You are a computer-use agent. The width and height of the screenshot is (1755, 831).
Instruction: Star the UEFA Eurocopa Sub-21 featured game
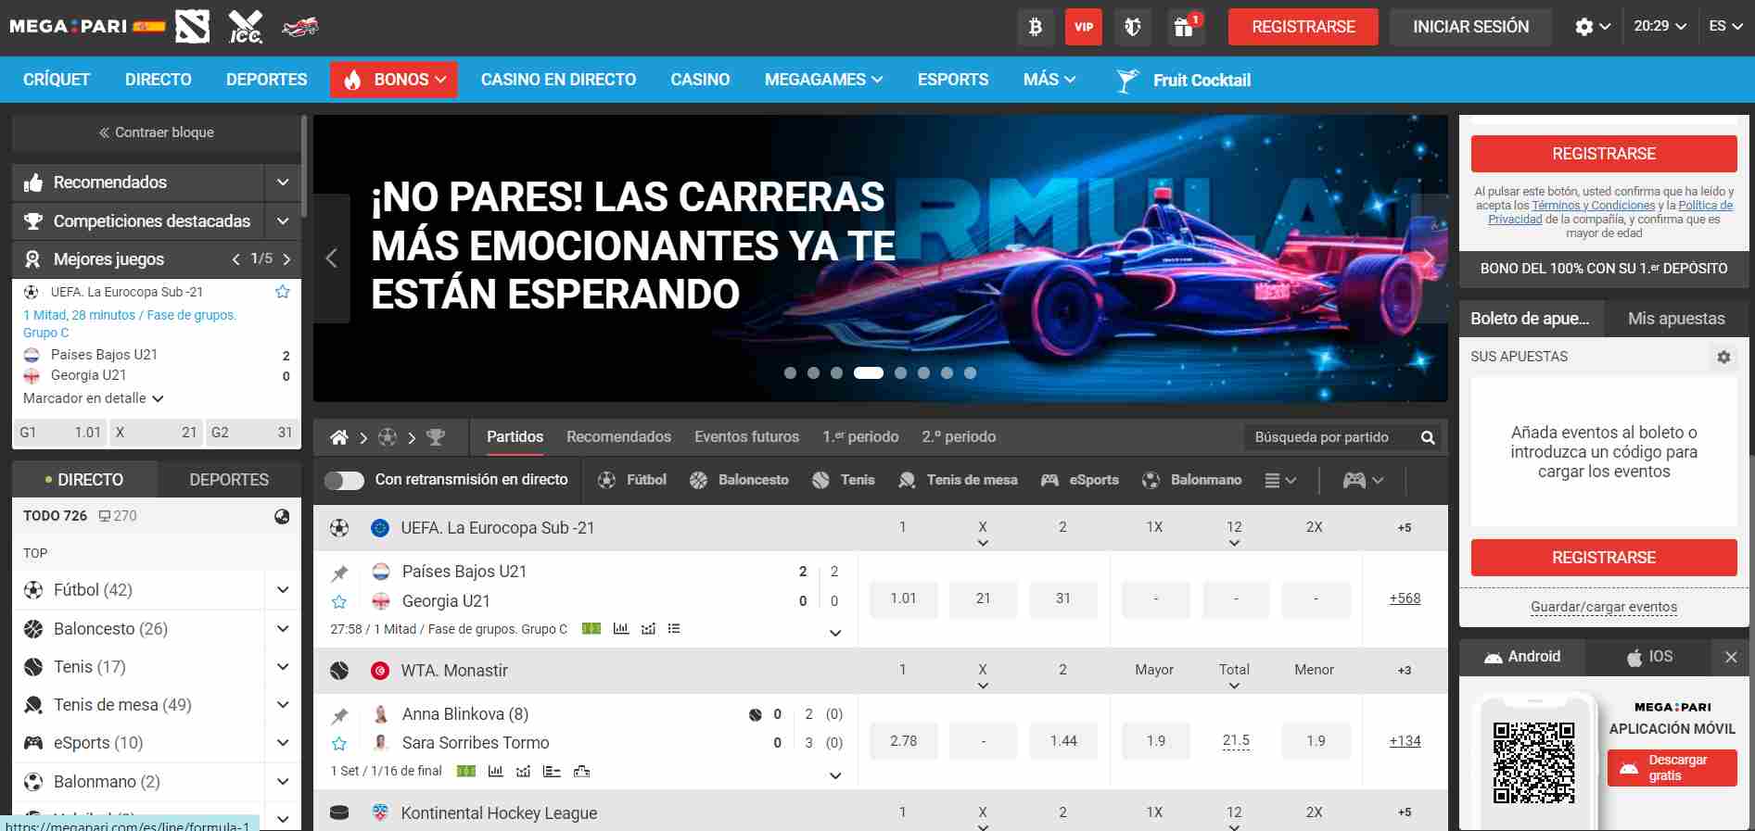283,292
